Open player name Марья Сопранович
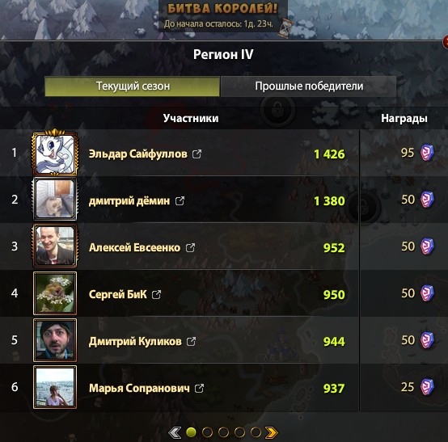This screenshot has width=448, height=442. tap(139, 388)
